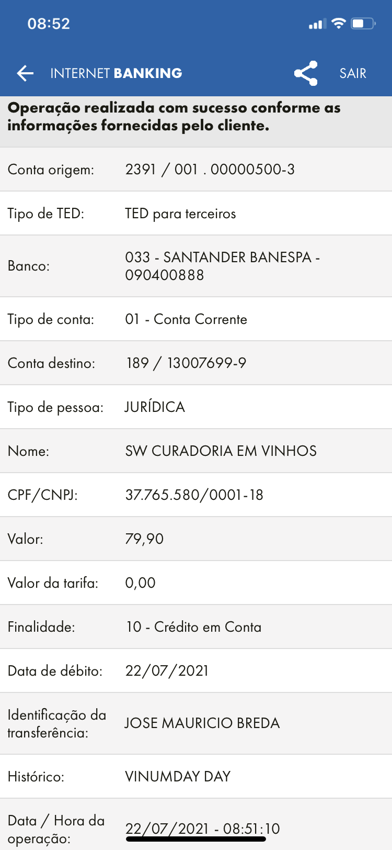Tap the battery indicator icon
This screenshot has height=850, width=392.
pos(363,24)
